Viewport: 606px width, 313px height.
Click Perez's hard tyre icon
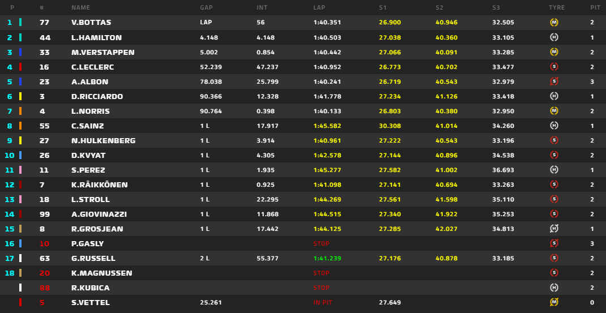554,170
